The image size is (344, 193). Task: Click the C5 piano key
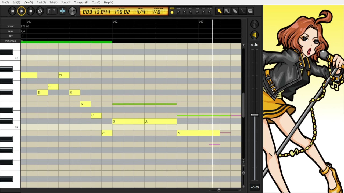coord(10,58)
